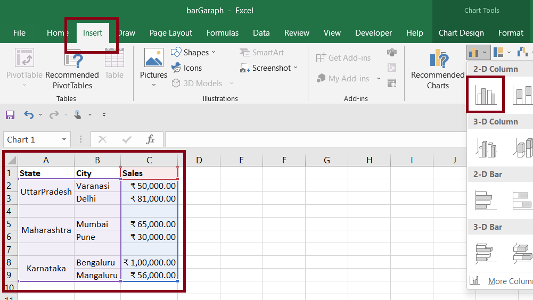Viewport: 533px width, 300px height.
Task: Open the Data tab
Action: (261, 33)
